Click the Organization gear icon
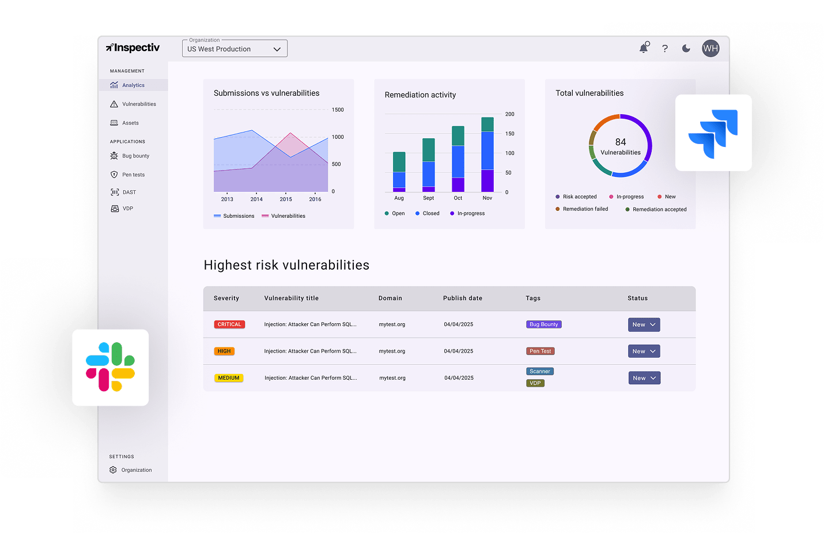Viewport: 824px width, 533px height. point(113,470)
